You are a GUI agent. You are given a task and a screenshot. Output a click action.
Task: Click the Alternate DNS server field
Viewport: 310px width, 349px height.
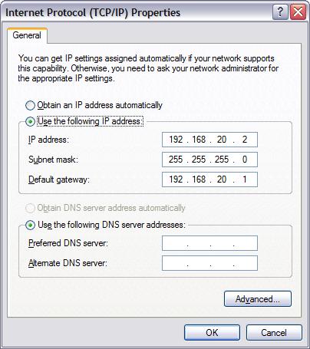click(209, 263)
